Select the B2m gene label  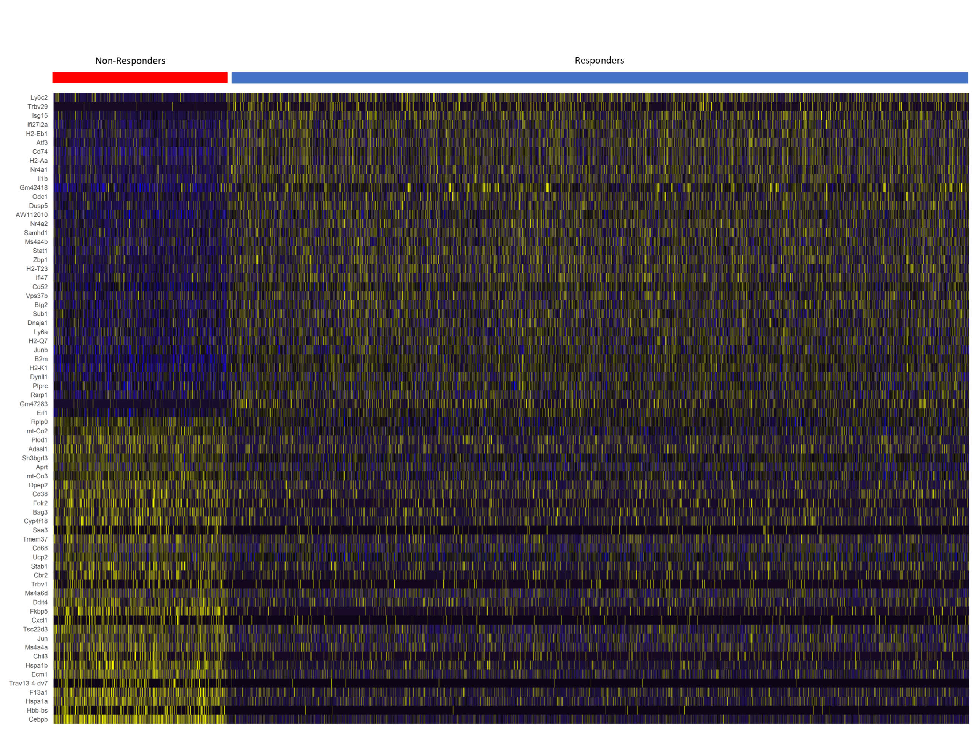[41, 359]
